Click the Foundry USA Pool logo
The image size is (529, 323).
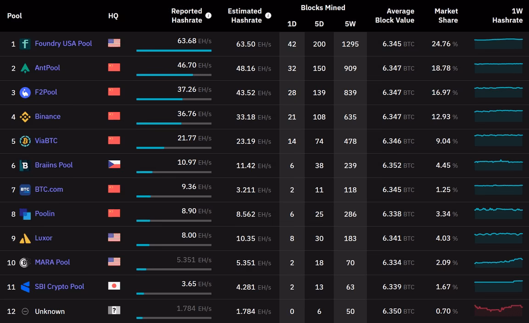pos(25,43)
